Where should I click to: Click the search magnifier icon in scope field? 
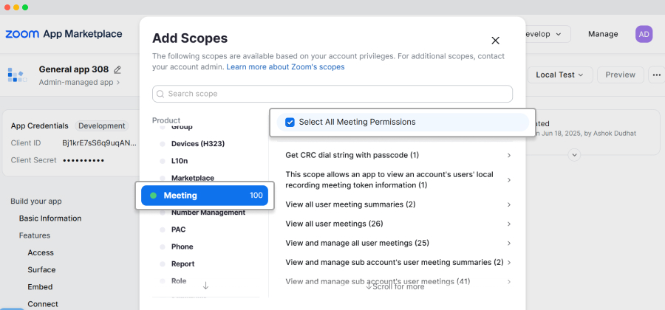point(160,94)
